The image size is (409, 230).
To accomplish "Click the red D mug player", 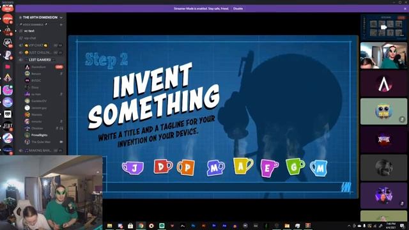I will point(163,166).
